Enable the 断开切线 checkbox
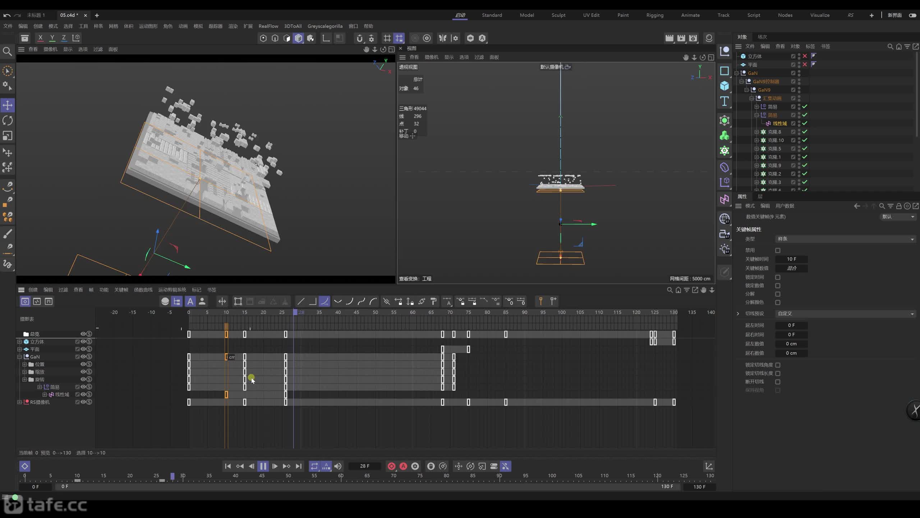Image resolution: width=920 pixels, height=518 pixels. tap(778, 382)
